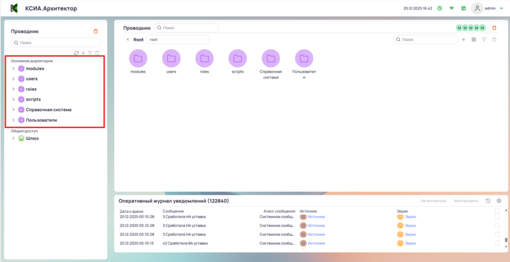Click the orange trash icon in the left Проводник header
Viewport: 510px width, 262px height.
click(x=96, y=31)
